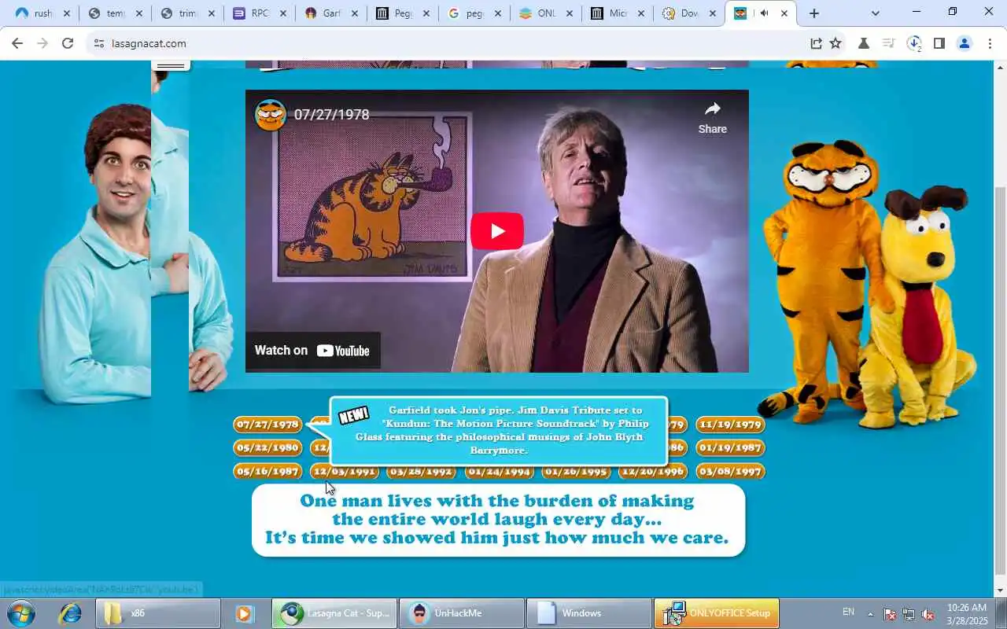Open the media player taskbar icon
The height and width of the screenshot is (629, 1007).
(x=245, y=613)
